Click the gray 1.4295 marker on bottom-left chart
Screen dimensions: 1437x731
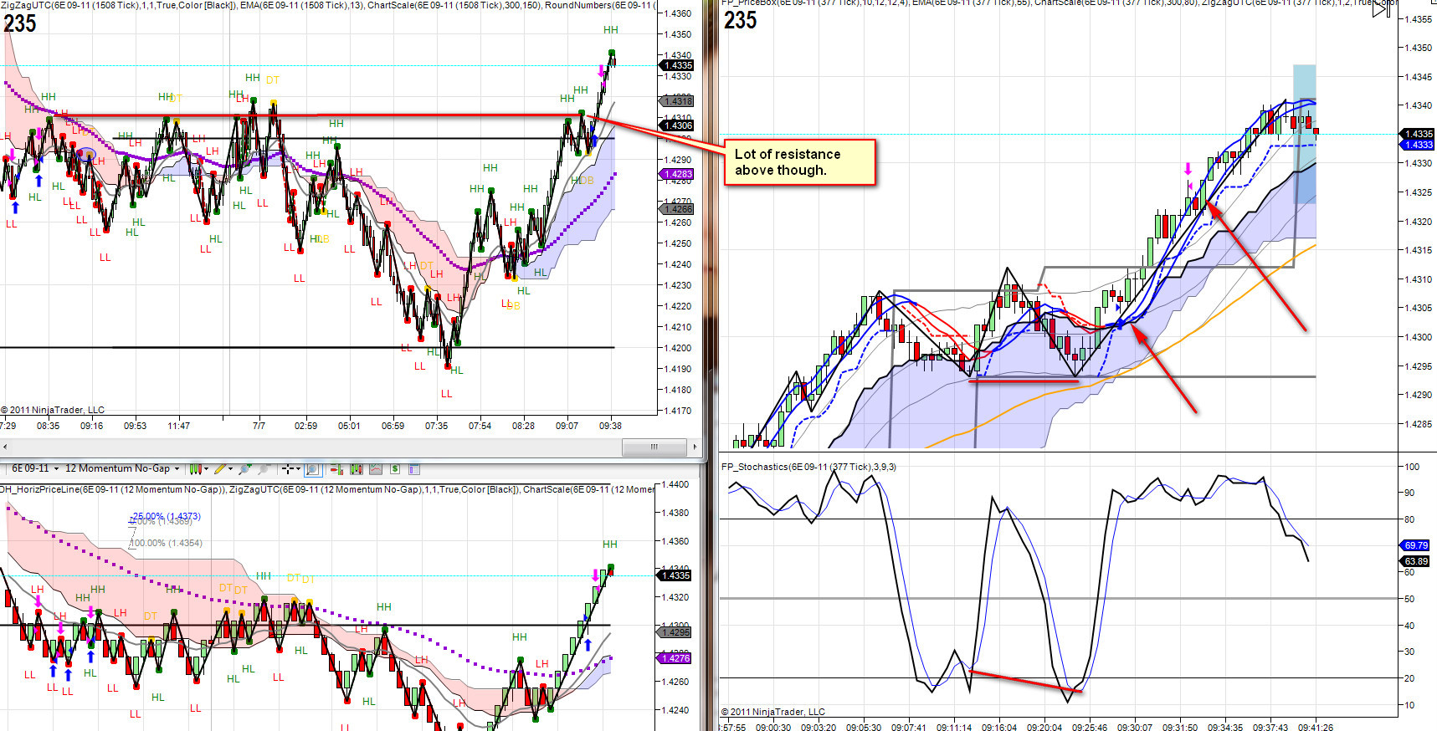tap(675, 632)
